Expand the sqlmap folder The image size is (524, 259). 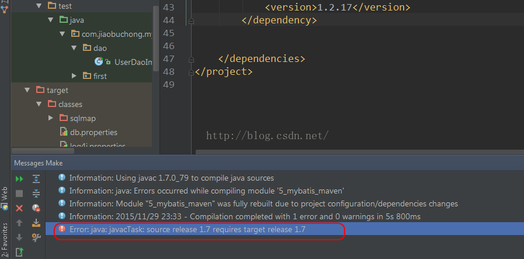pos(51,118)
